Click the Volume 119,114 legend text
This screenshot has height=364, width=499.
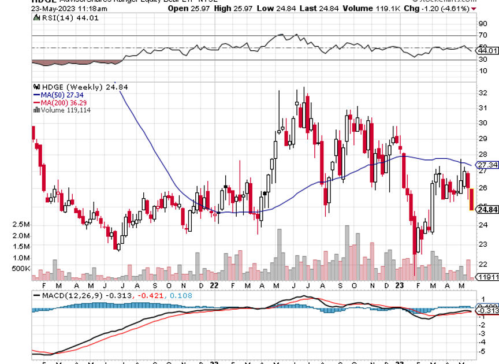[x=65, y=110]
